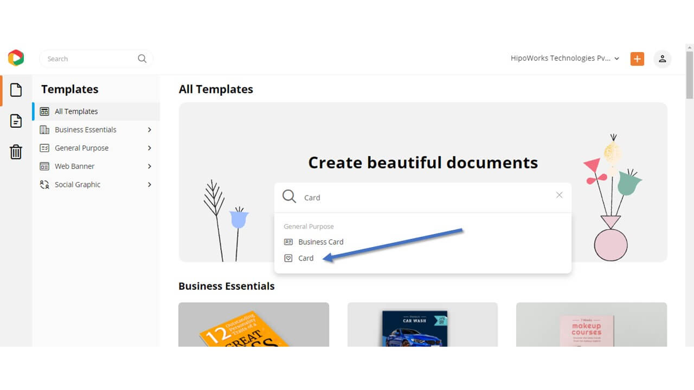Click the top Search input field

click(89, 59)
